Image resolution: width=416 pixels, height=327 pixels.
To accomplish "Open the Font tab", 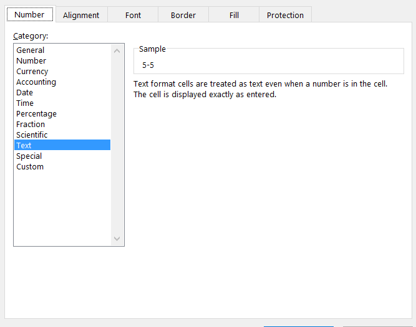I will tap(133, 15).
